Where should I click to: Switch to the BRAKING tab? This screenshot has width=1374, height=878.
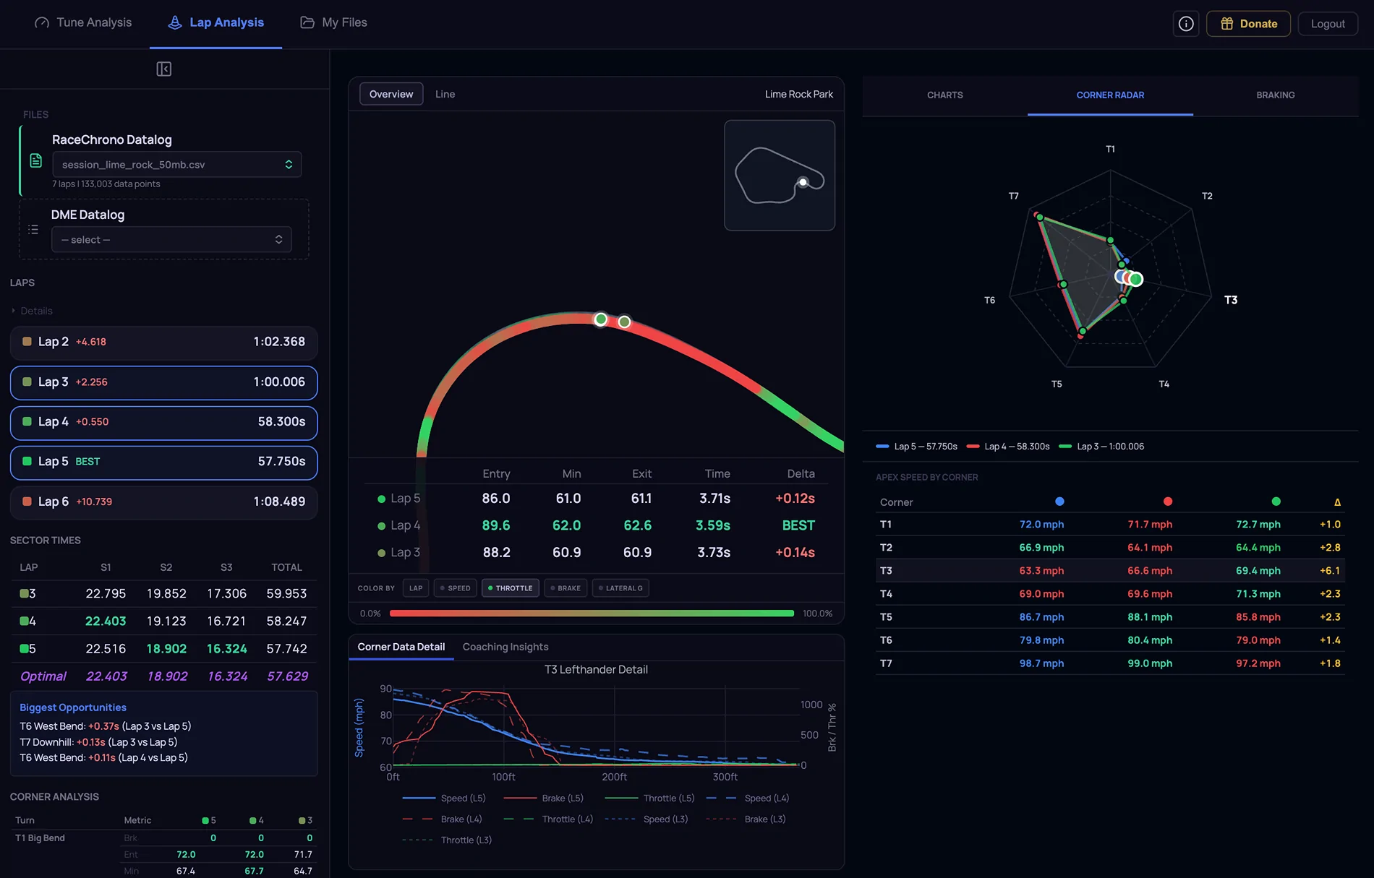pos(1276,95)
